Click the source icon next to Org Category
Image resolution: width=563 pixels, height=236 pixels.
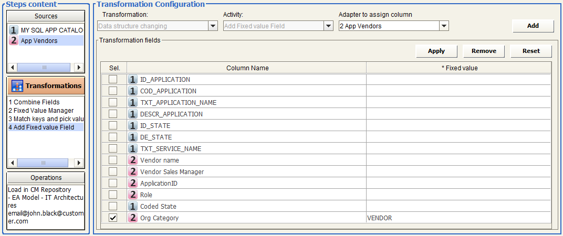point(133,218)
